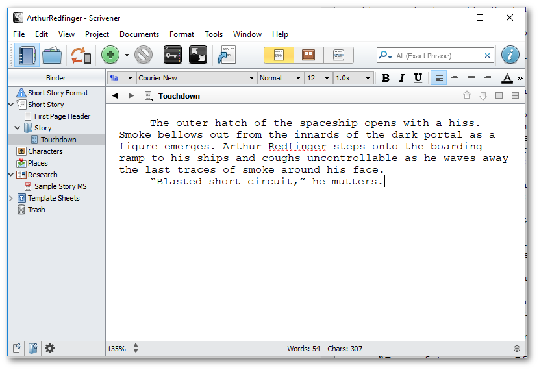The image size is (539, 370).
Task: Open the Touchdown header document icon menu
Action: 149,96
